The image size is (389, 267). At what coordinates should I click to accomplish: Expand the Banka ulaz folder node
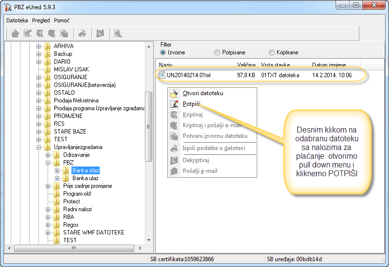(57, 178)
